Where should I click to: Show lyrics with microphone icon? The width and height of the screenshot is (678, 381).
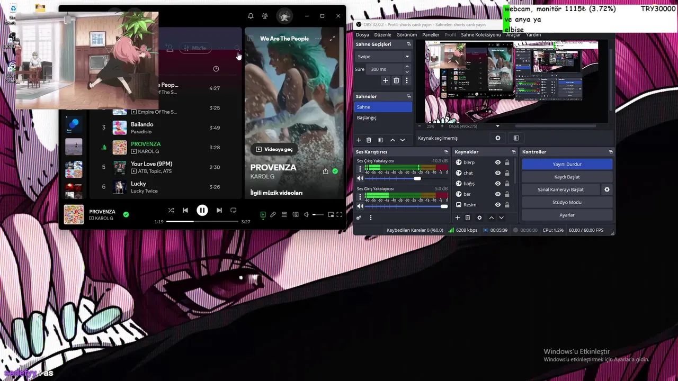[273, 214]
